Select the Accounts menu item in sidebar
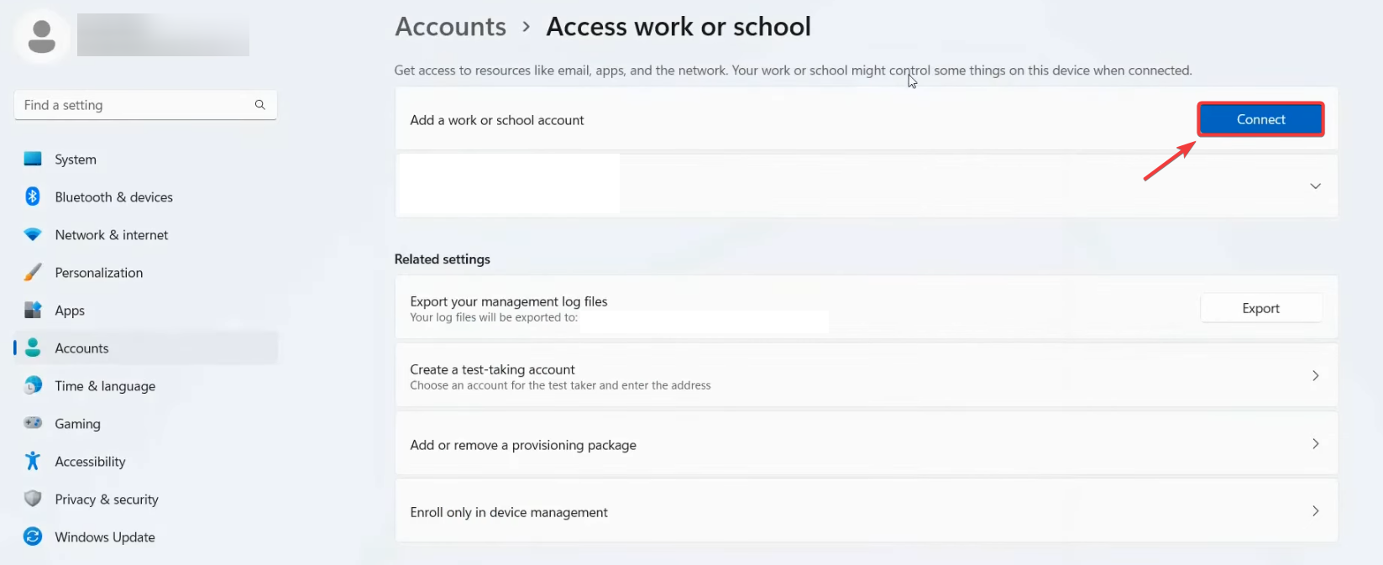Image resolution: width=1383 pixels, height=565 pixels. pos(146,348)
